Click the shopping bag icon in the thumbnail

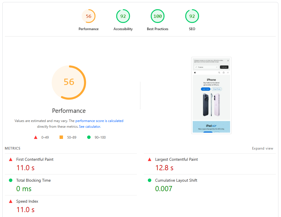coord(224,73)
